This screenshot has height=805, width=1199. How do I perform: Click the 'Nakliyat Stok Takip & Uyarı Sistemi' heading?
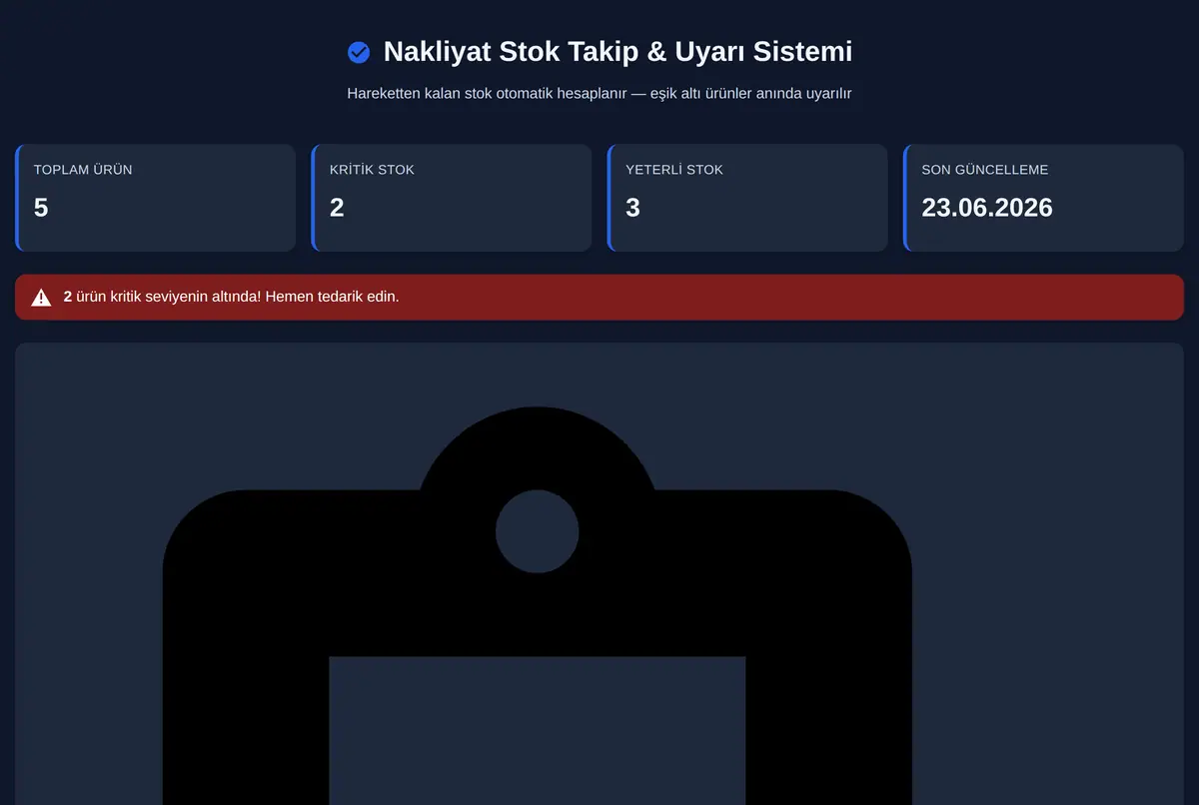coord(617,52)
